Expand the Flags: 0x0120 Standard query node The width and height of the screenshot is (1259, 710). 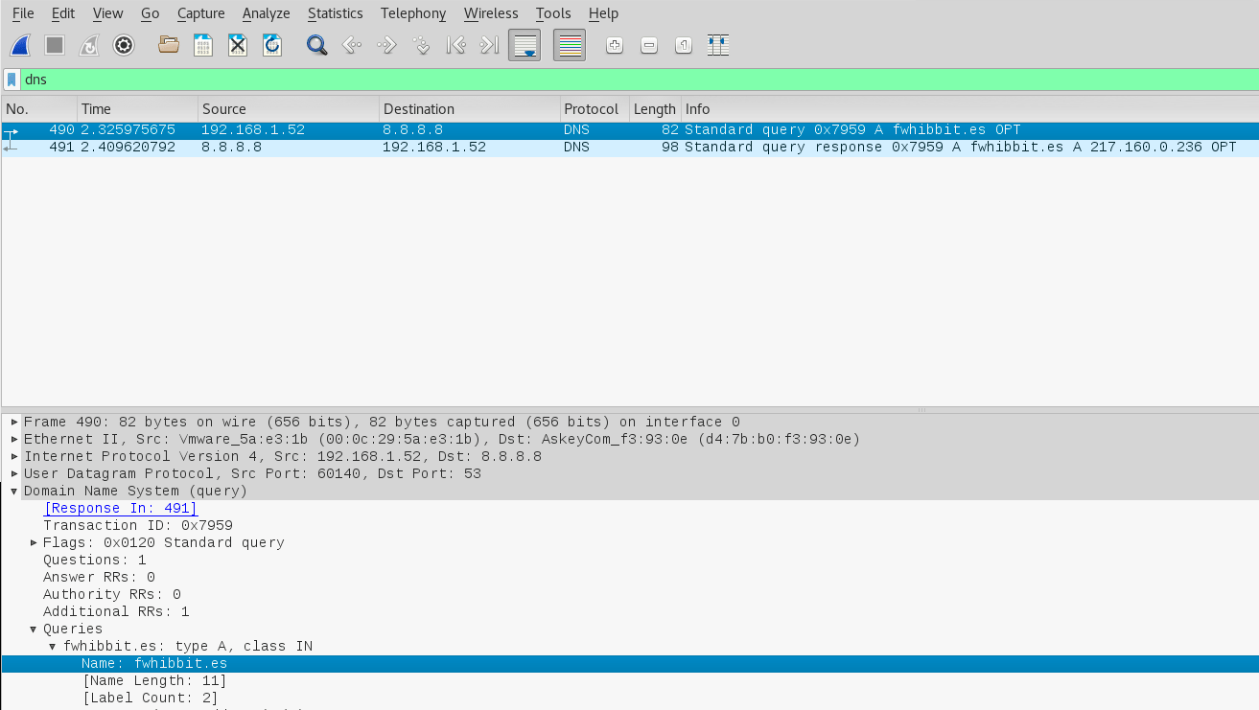click(x=34, y=543)
